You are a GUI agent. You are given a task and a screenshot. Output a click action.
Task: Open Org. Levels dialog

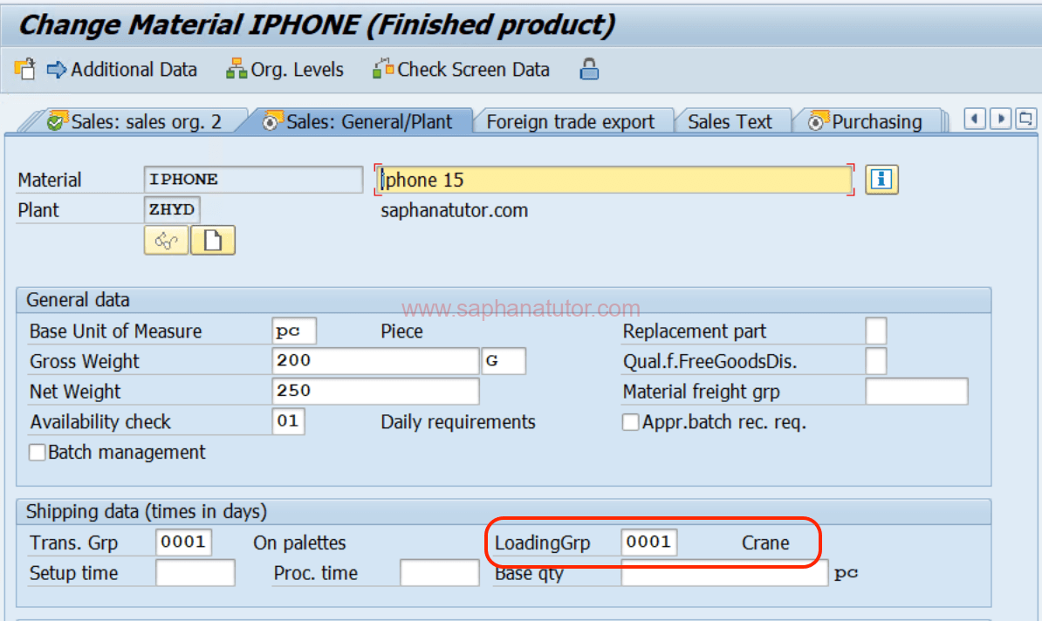(285, 69)
